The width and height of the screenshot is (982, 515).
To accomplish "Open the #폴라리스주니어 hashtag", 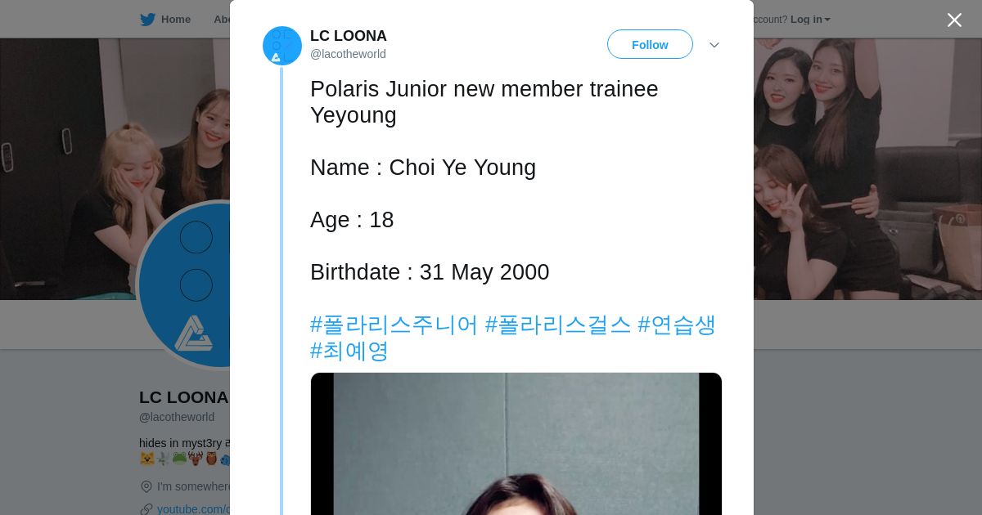I will [394, 325].
